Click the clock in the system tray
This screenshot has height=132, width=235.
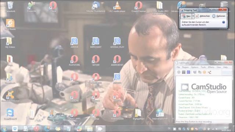(x=226, y=129)
